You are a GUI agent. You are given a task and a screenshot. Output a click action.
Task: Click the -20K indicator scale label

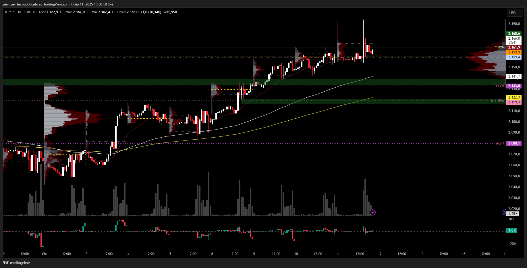[512, 244]
